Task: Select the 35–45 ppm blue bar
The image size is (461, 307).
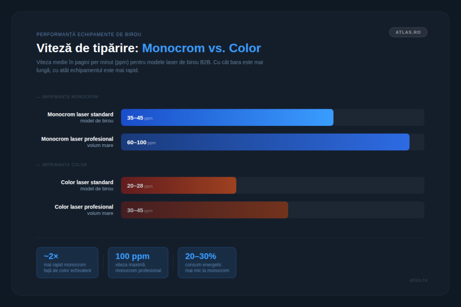Action: (227, 117)
